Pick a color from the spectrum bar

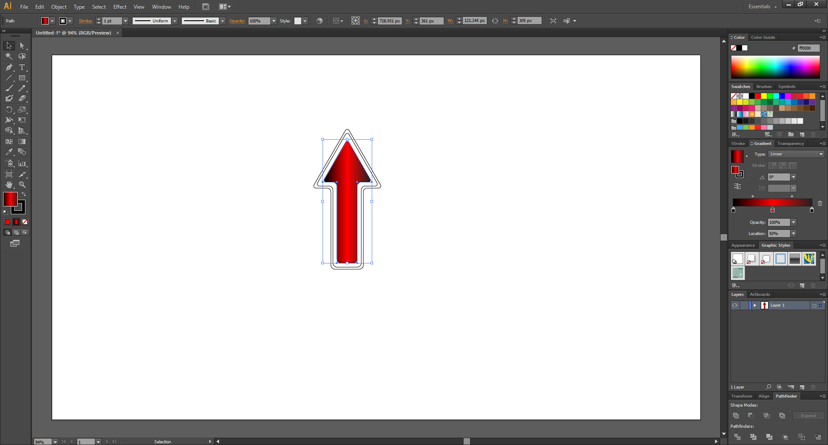coord(775,67)
